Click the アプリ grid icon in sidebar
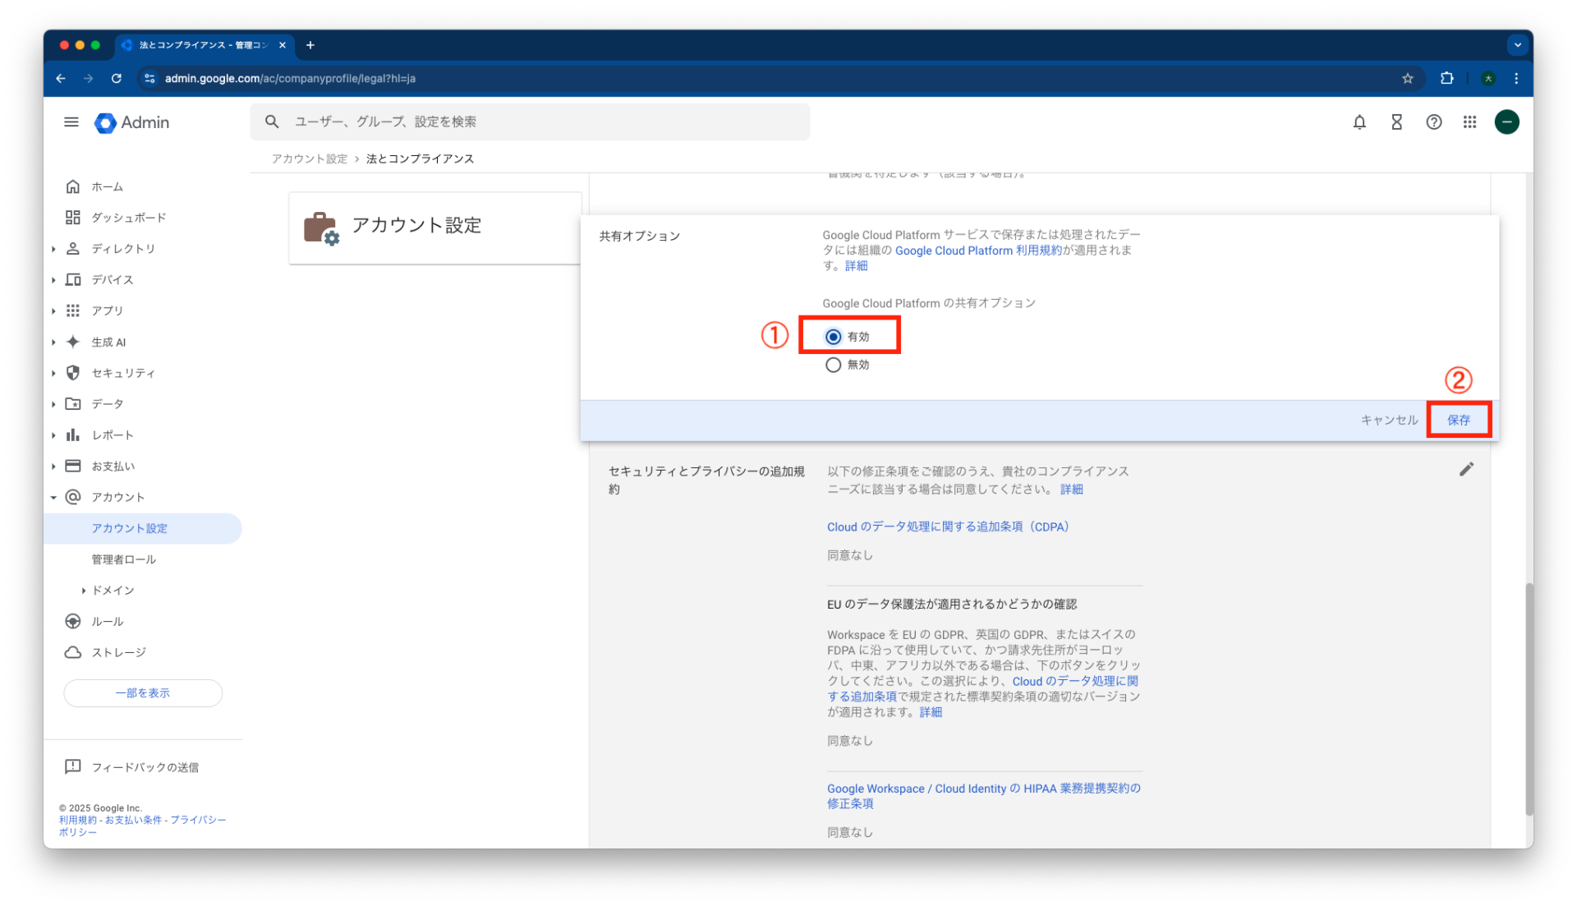The height and width of the screenshot is (906, 1577). [73, 310]
